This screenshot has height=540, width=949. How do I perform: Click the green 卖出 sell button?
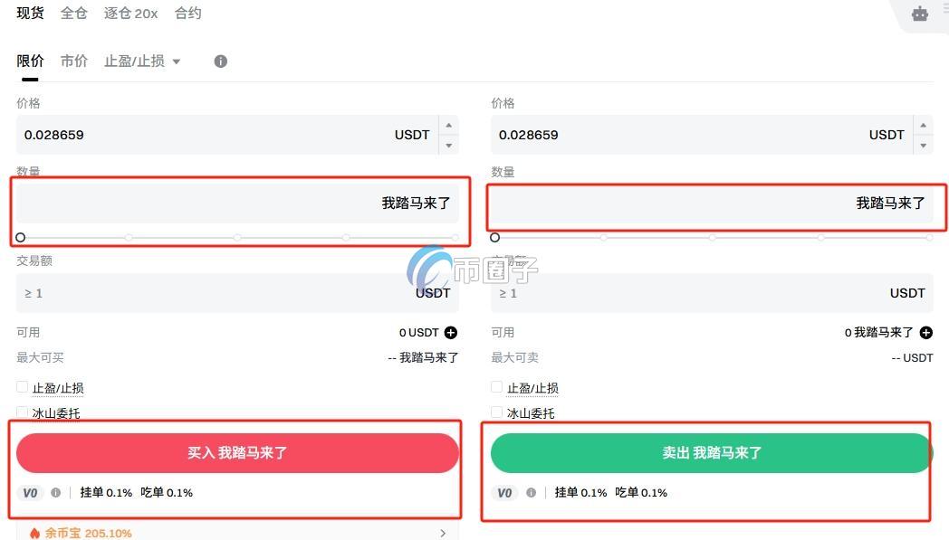pyautogui.click(x=712, y=452)
